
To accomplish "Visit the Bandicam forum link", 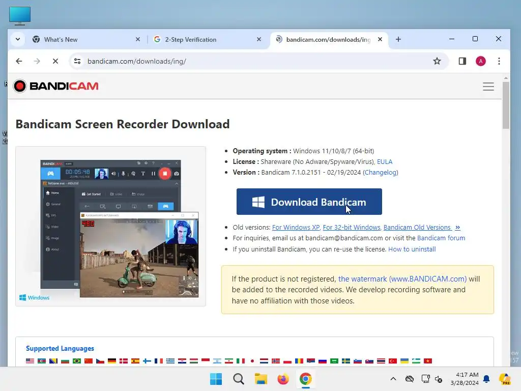I will coord(441,238).
